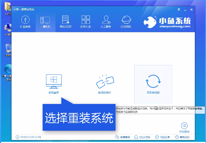Open the title bar menu icon
Image resolution: width=206 pixels, height=143 pixels.
coord(179,9)
